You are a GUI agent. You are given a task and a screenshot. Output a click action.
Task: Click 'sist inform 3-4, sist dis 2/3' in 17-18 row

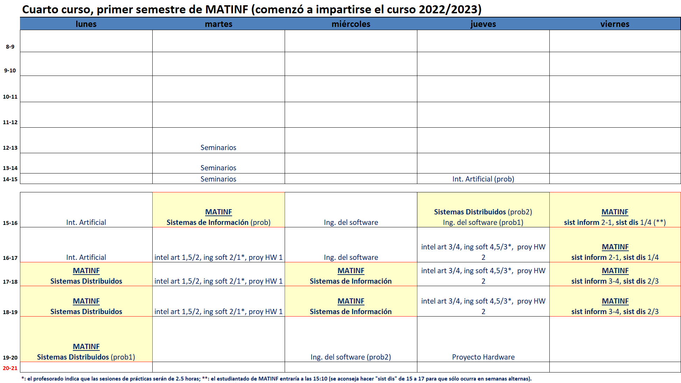[615, 281]
